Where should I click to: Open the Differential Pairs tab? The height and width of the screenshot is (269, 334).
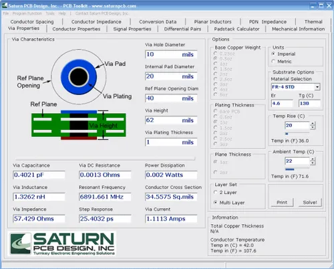182,29
